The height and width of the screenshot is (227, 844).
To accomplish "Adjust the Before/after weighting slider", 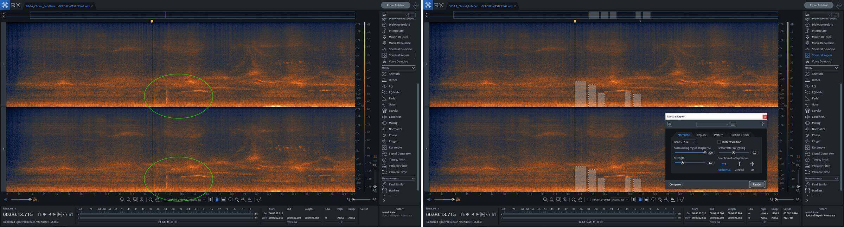I will point(733,153).
